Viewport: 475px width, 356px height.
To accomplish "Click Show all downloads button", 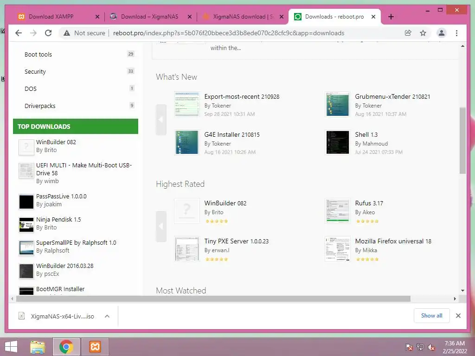I will 432,316.
